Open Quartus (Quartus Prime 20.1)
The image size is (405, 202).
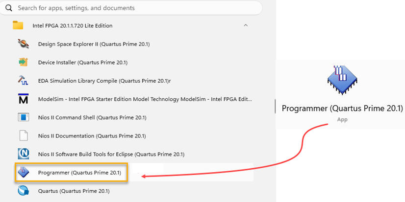tap(74, 191)
